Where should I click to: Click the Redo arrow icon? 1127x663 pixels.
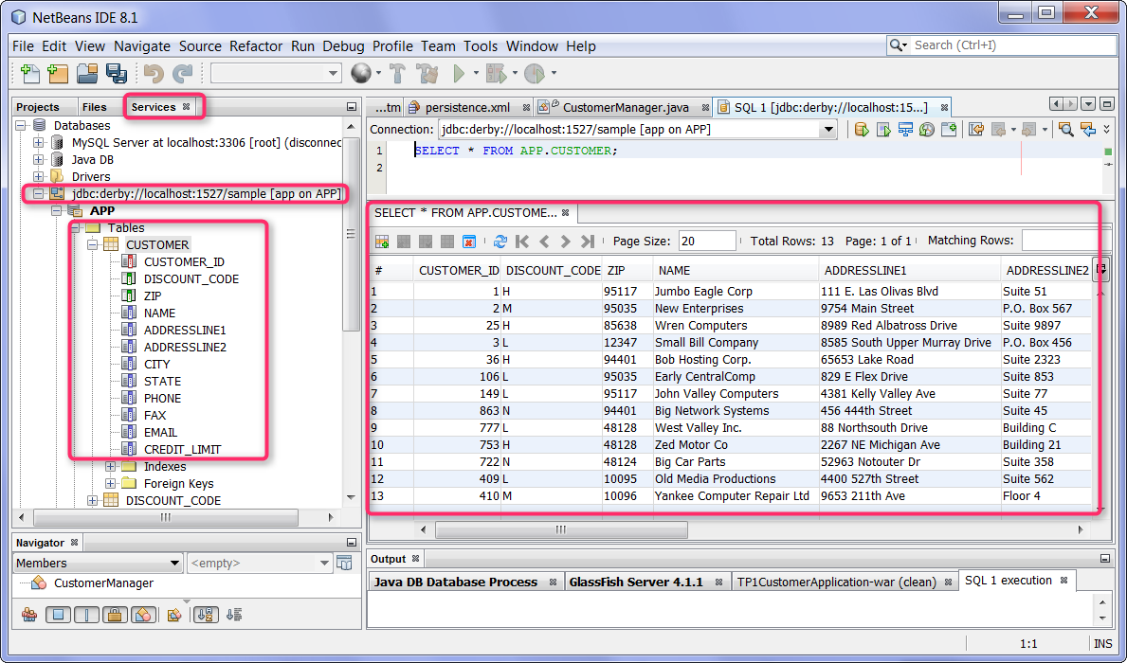[183, 73]
